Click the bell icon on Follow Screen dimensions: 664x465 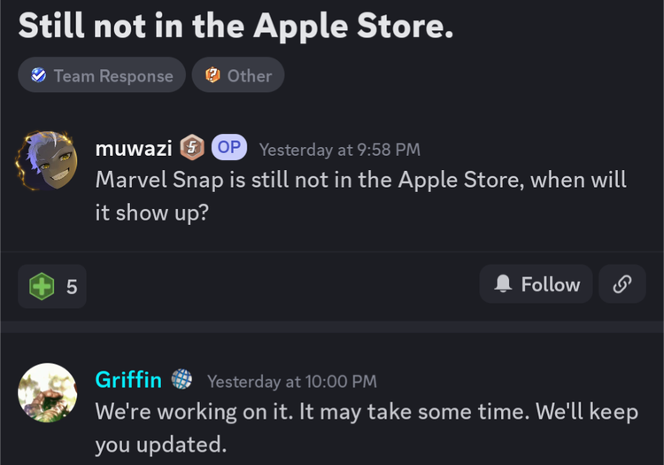(503, 283)
